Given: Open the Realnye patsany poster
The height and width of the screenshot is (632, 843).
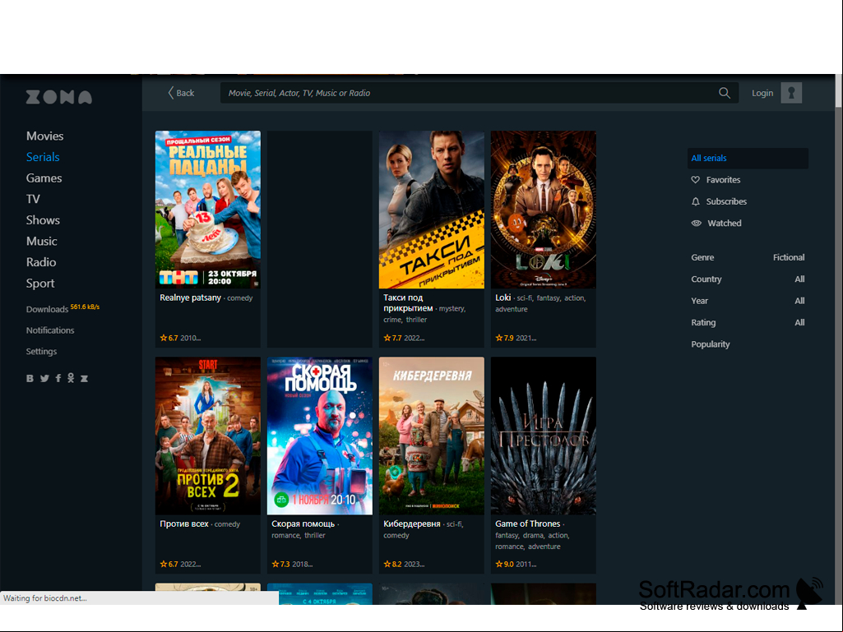Looking at the screenshot, I should click(x=208, y=210).
